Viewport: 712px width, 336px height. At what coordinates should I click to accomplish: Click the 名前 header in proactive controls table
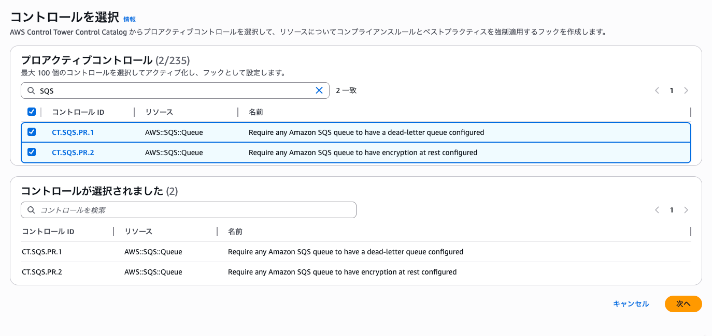256,112
